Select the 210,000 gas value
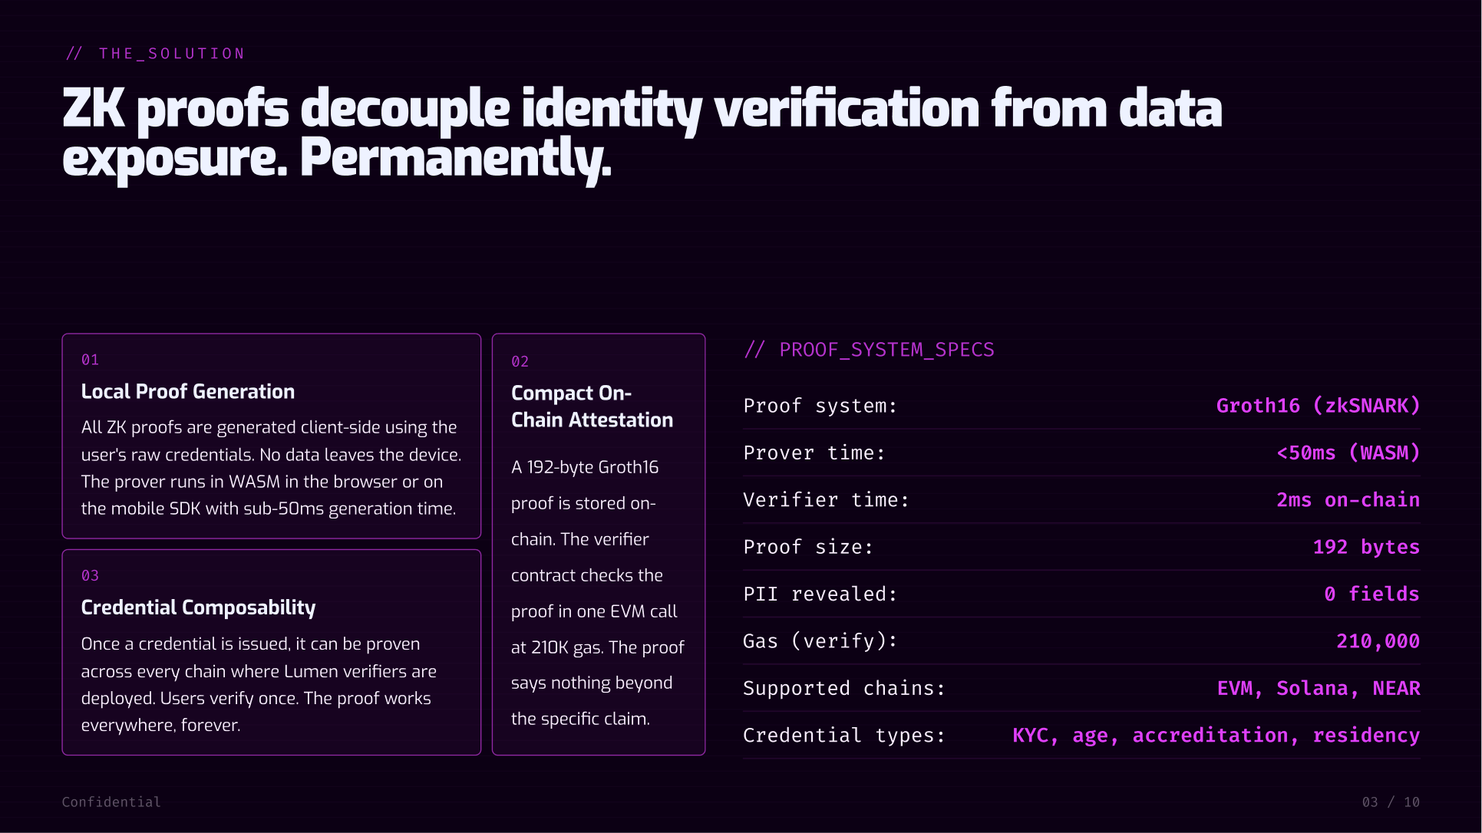This screenshot has width=1482, height=833. click(x=1378, y=641)
